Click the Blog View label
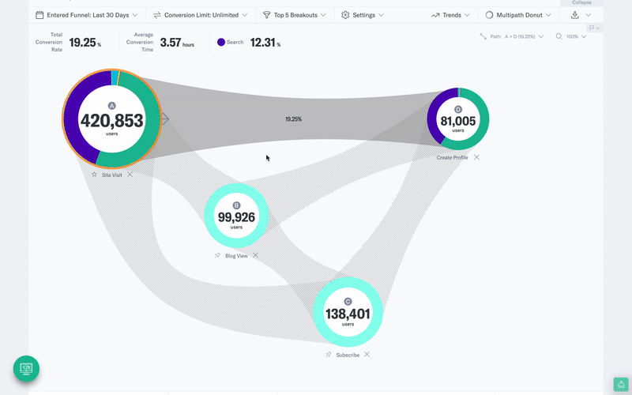The image size is (632, 395). click(x=236, y=255)
